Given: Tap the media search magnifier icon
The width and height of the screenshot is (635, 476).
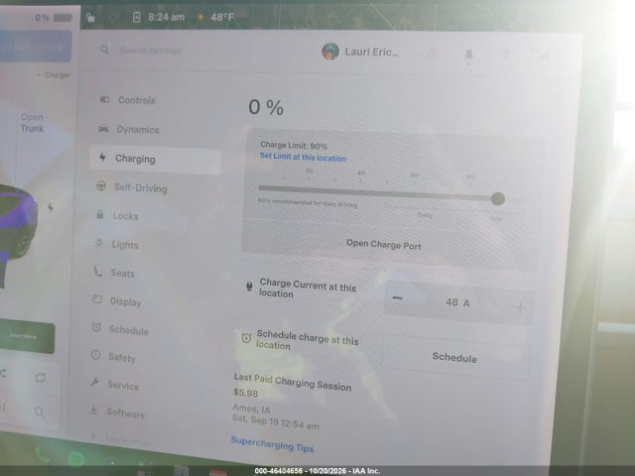Looking at the screenshot, I should click(39, 413).
